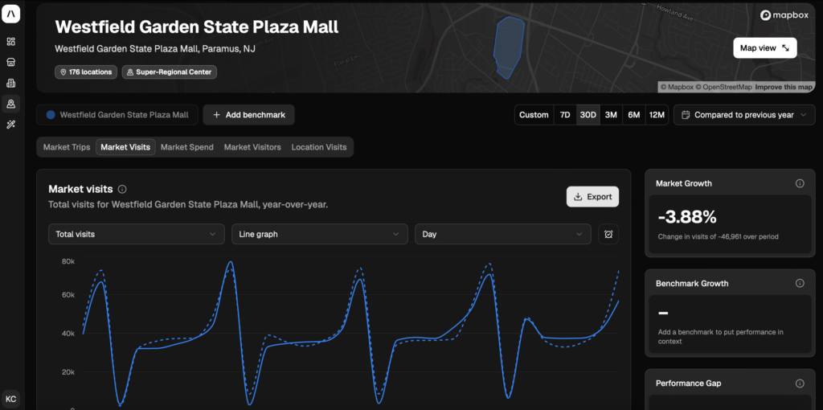Open the buildings icon in sidebar
This screenshot has width=823, height=410.
pyautogui.click(x=10, y=83)
